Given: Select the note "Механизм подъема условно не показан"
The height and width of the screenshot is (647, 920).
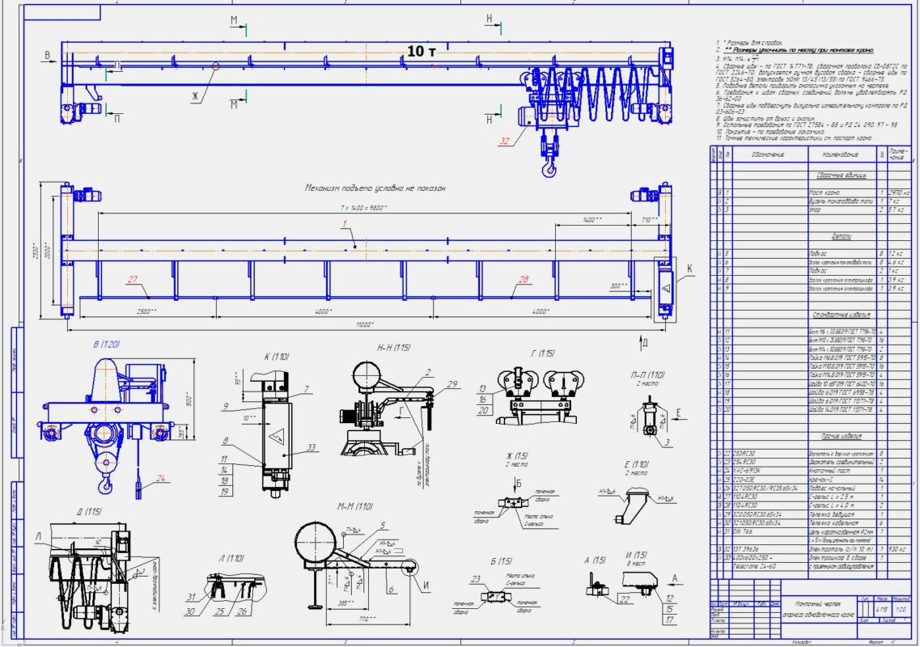Looking at the screenshot, I should pos(375,188).
